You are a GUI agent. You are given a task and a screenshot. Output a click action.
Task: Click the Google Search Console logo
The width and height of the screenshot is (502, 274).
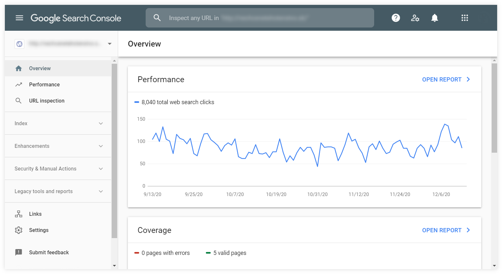click(x=76, y=18)
